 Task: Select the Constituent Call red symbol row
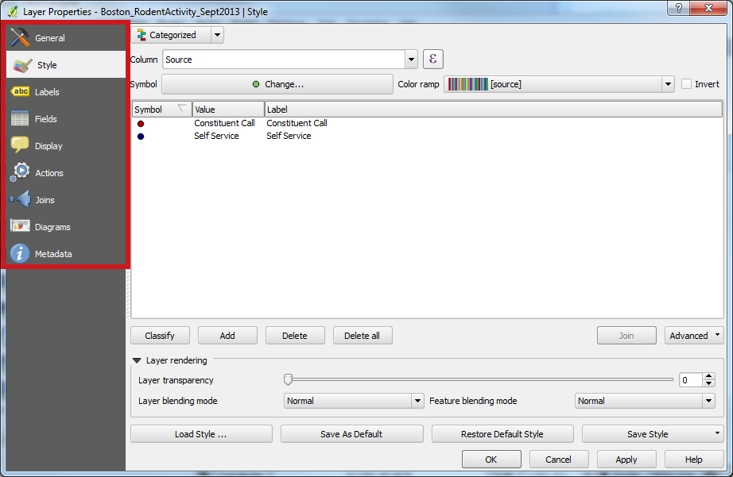coord(141,123)
